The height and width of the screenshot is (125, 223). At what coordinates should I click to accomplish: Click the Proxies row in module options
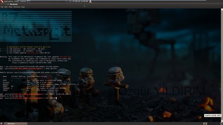point(28,82)
